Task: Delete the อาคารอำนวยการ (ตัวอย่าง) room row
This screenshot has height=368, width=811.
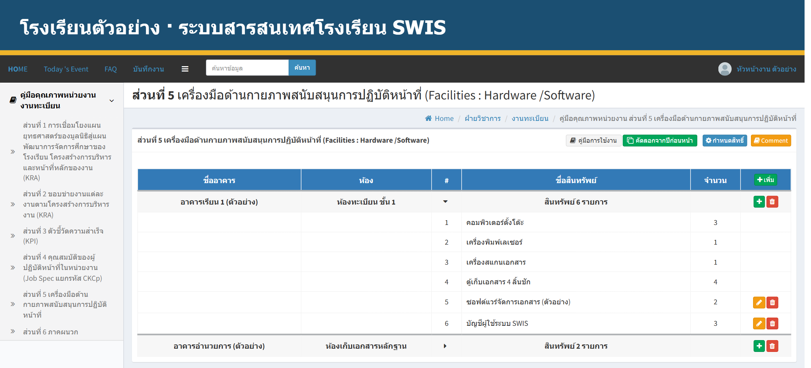Action: (772, 346)
